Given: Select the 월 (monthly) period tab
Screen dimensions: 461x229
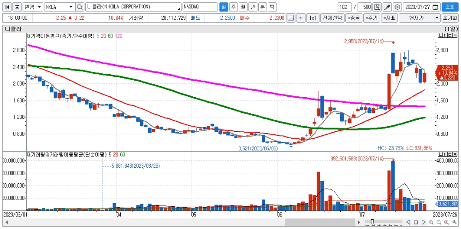Looking at the screenshot, I should click(243, 7).
